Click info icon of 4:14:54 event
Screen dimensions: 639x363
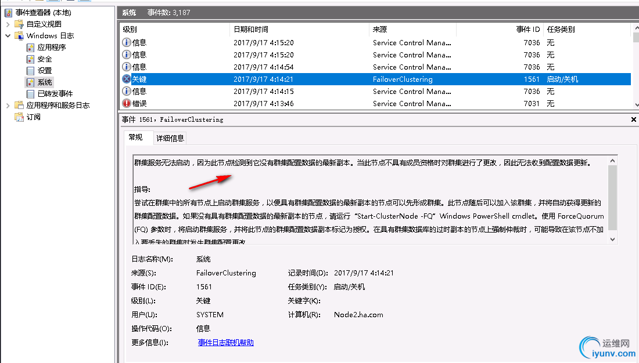click(127, 67)
